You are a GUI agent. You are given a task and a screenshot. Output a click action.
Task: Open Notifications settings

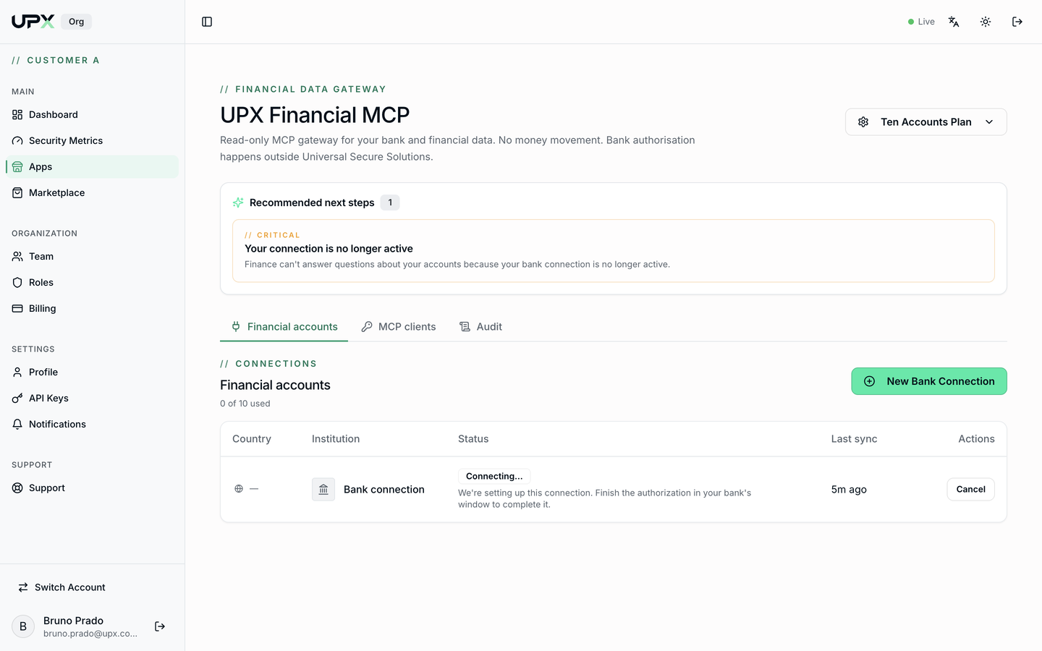[93, 424]
